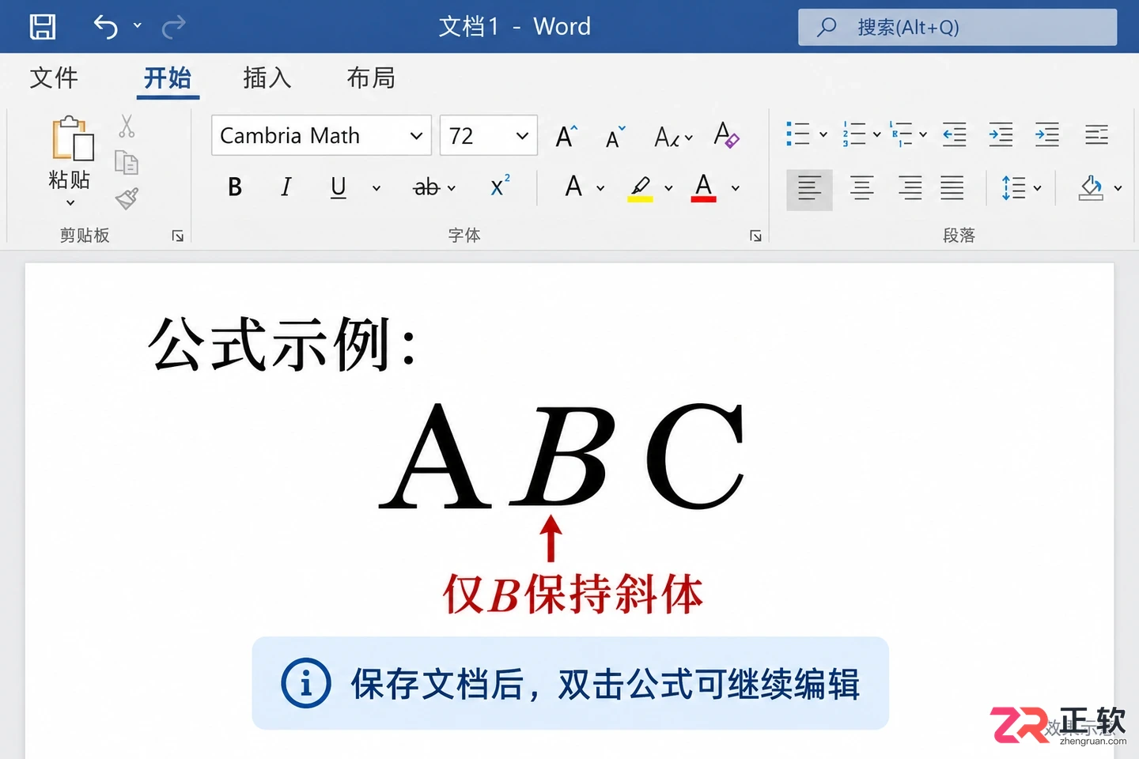Click the multilevel list icon
1139x759 pixels.
[x=901, y=134]
